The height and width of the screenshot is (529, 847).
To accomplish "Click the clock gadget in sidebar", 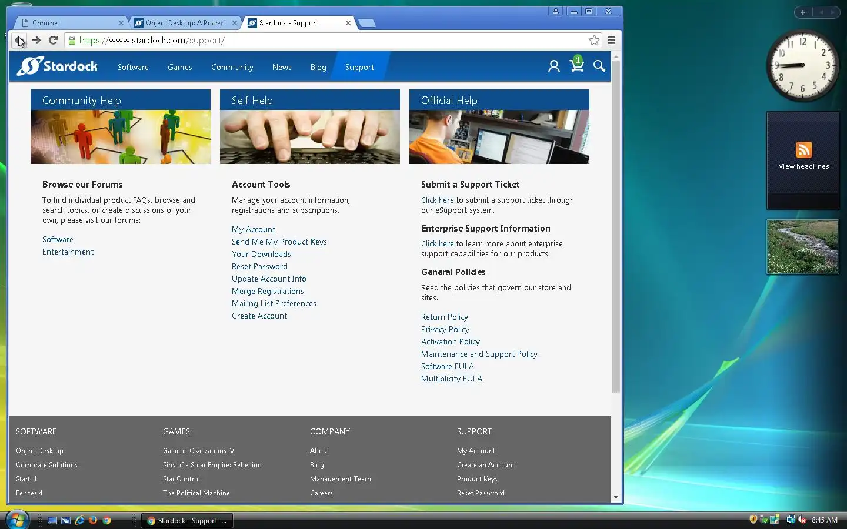I will (x=802, y=65).
